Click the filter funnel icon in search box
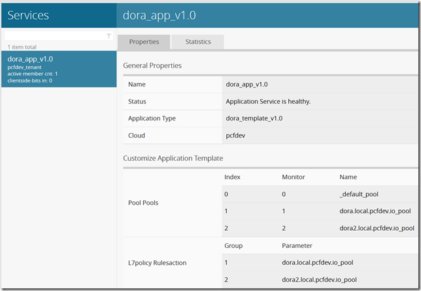Image resolution: width=421 pixels, height=291 pixels. (x=109, y=36)
